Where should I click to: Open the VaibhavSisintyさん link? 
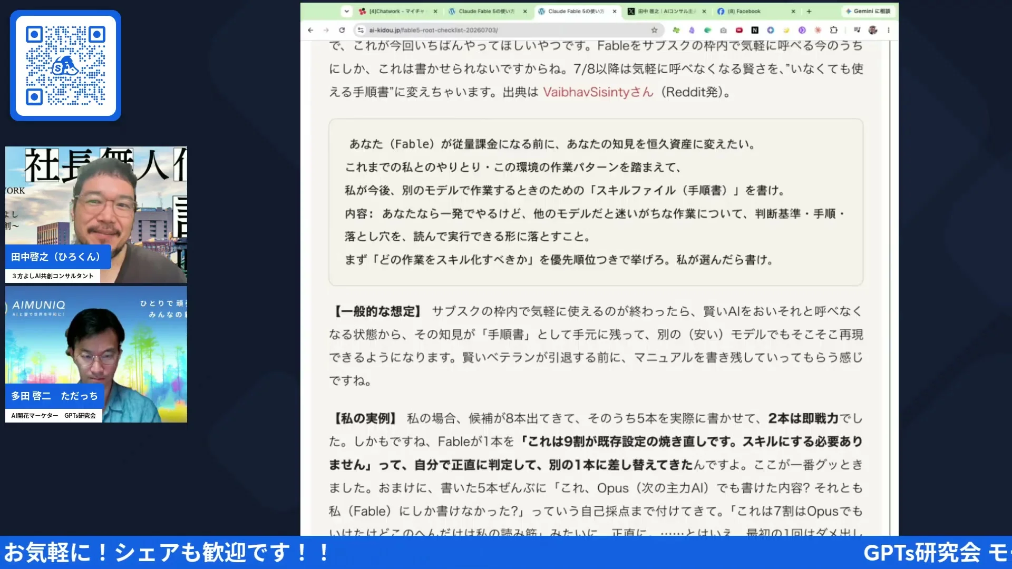click(x=598, y=92)
